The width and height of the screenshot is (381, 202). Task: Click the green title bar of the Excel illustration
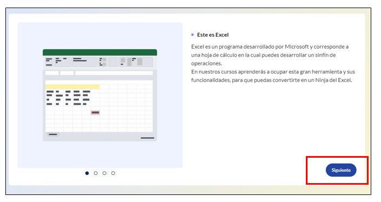99,52
